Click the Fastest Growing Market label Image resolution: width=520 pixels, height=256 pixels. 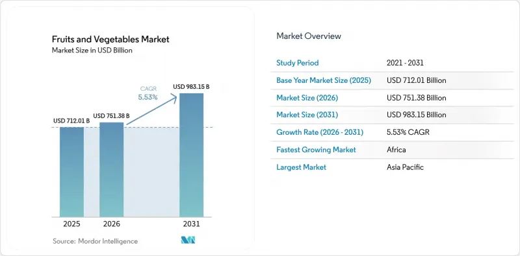[x=316, y=150]
